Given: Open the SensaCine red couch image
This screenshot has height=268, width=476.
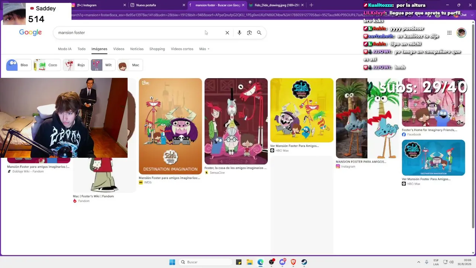Looking at the screenshot, I should pos(236,121).
